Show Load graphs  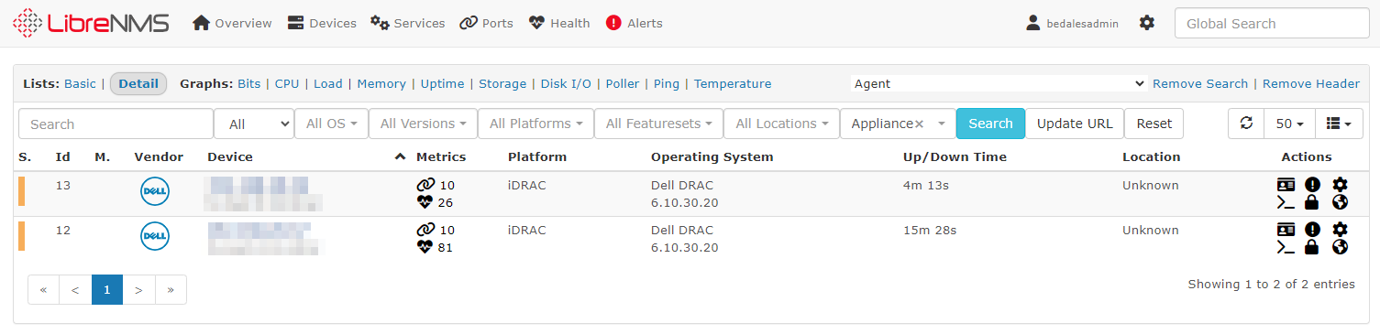click(328, 83)
